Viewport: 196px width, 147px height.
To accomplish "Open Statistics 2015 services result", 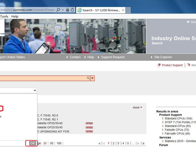I will point(180,141).
